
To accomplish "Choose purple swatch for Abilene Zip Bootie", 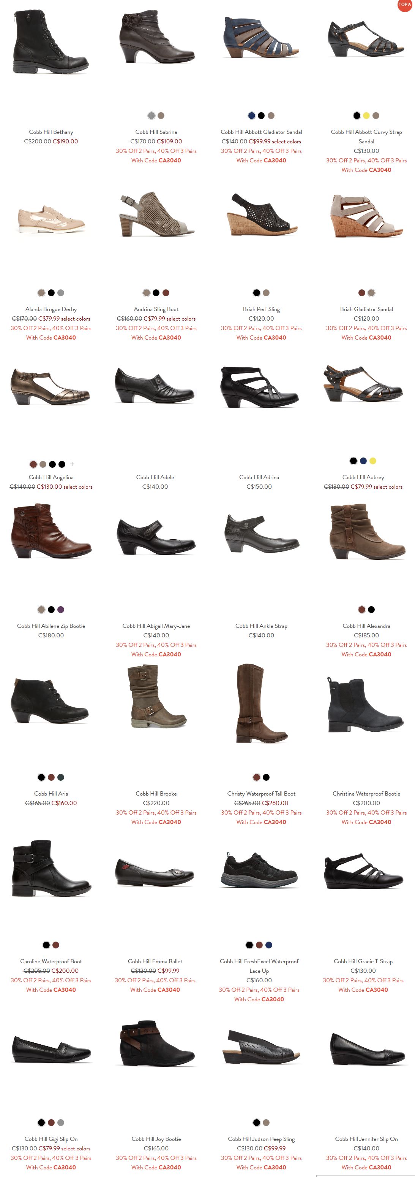I will click(61, 610).
